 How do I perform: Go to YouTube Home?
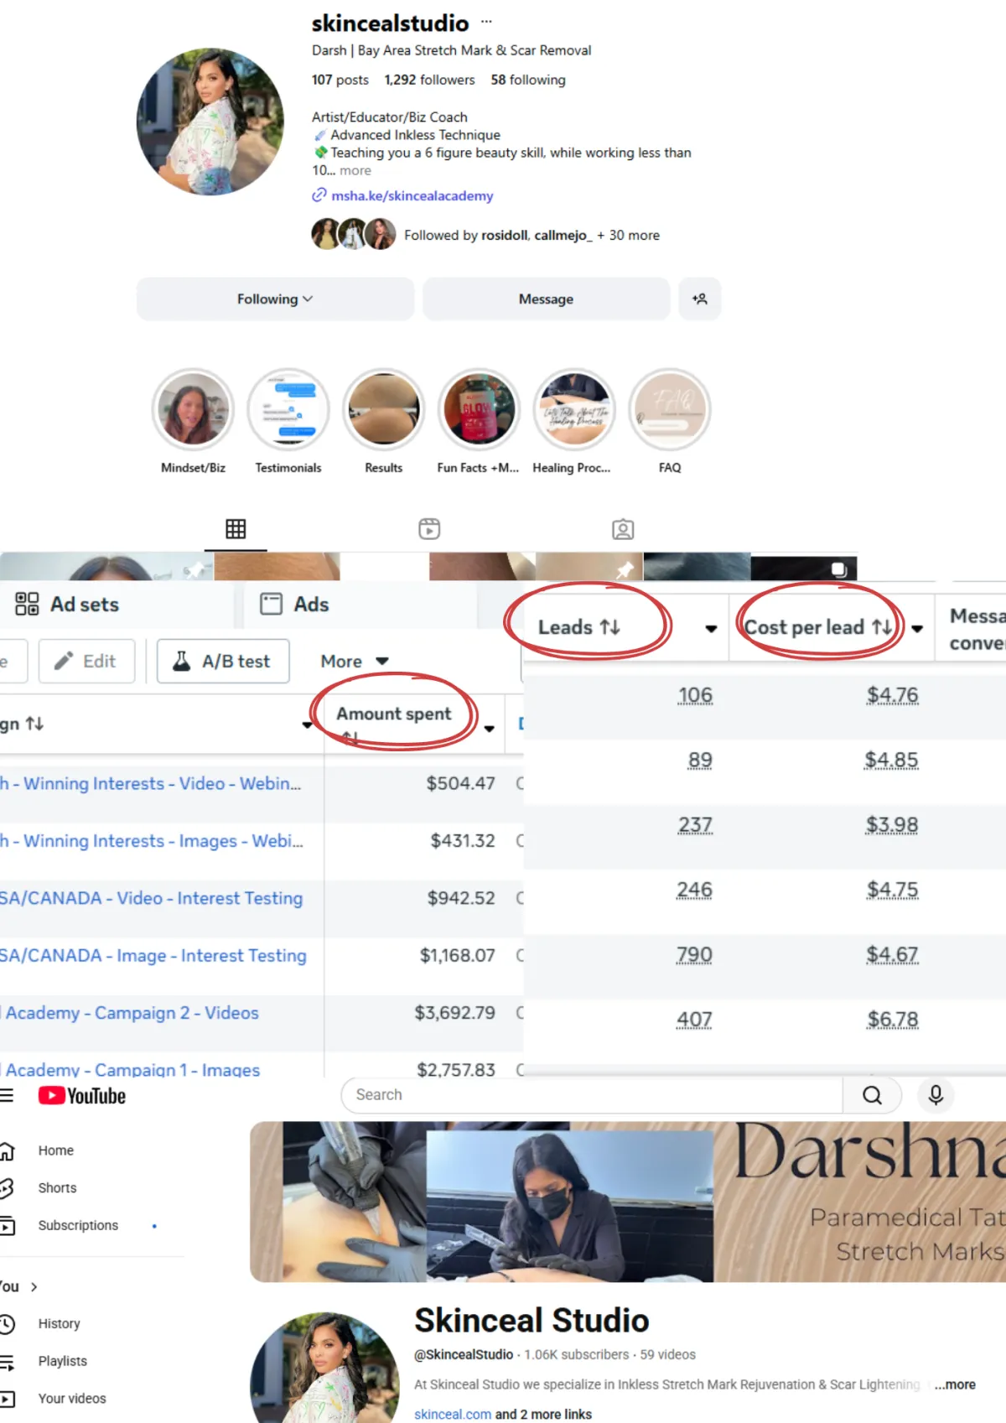55,1150
